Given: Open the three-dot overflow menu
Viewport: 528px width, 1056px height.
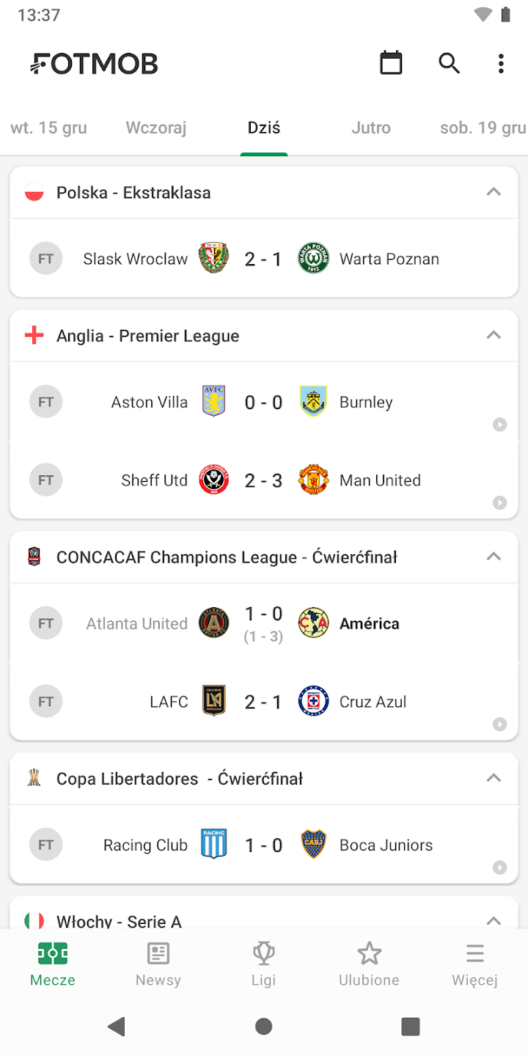Looking at the screenshot, I should 501,63.
